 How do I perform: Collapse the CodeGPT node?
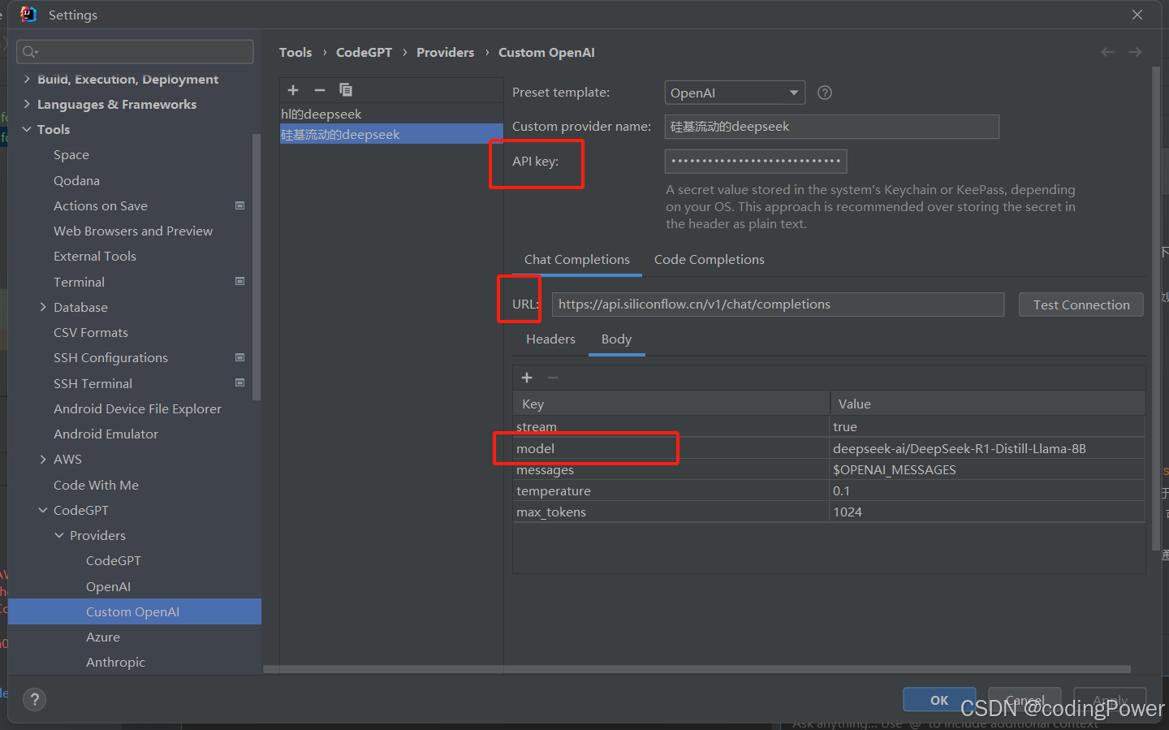tap(43, 510)
